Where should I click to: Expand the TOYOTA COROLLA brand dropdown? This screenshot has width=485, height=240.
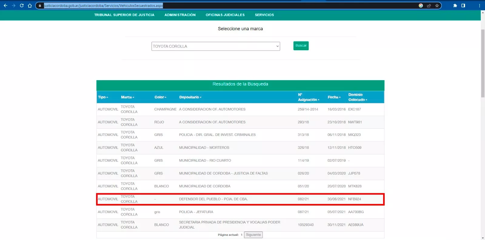[x=216, y=46]
